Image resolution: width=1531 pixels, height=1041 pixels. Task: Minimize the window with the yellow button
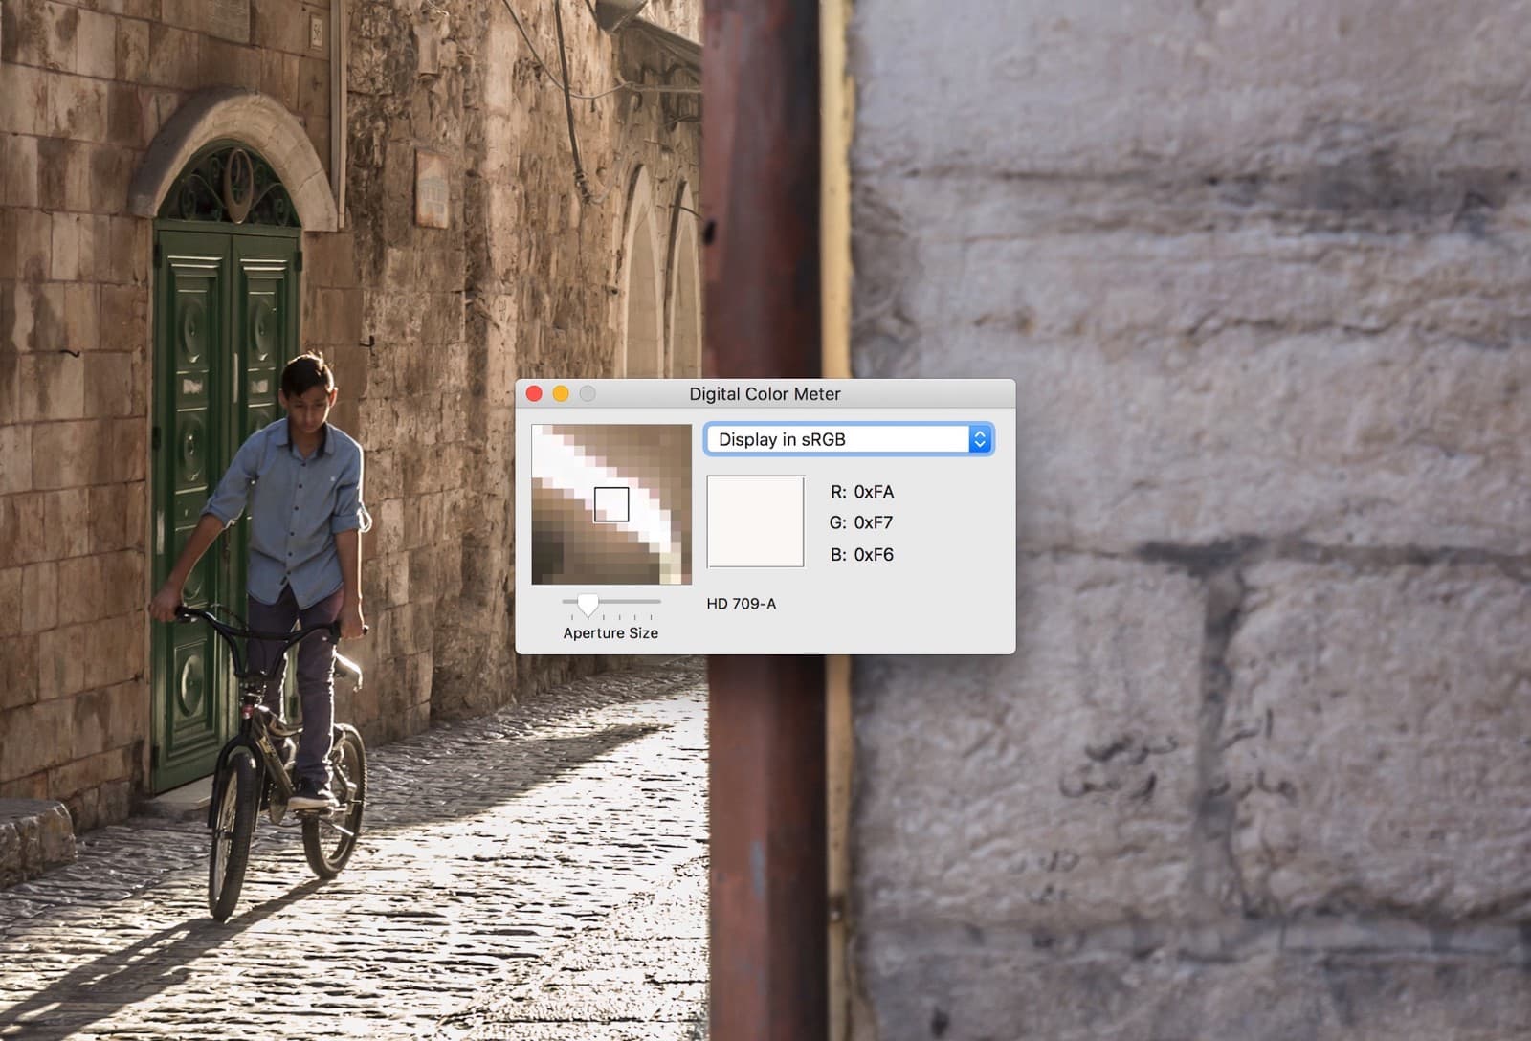(561, 393)
